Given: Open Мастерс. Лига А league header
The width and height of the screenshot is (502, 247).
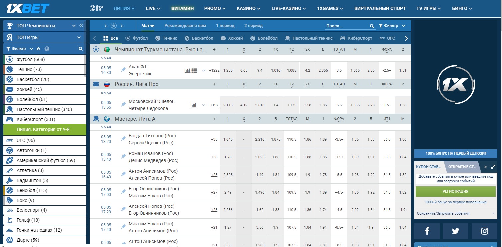Looking at the screenshot, I should [x=135, y=119].
